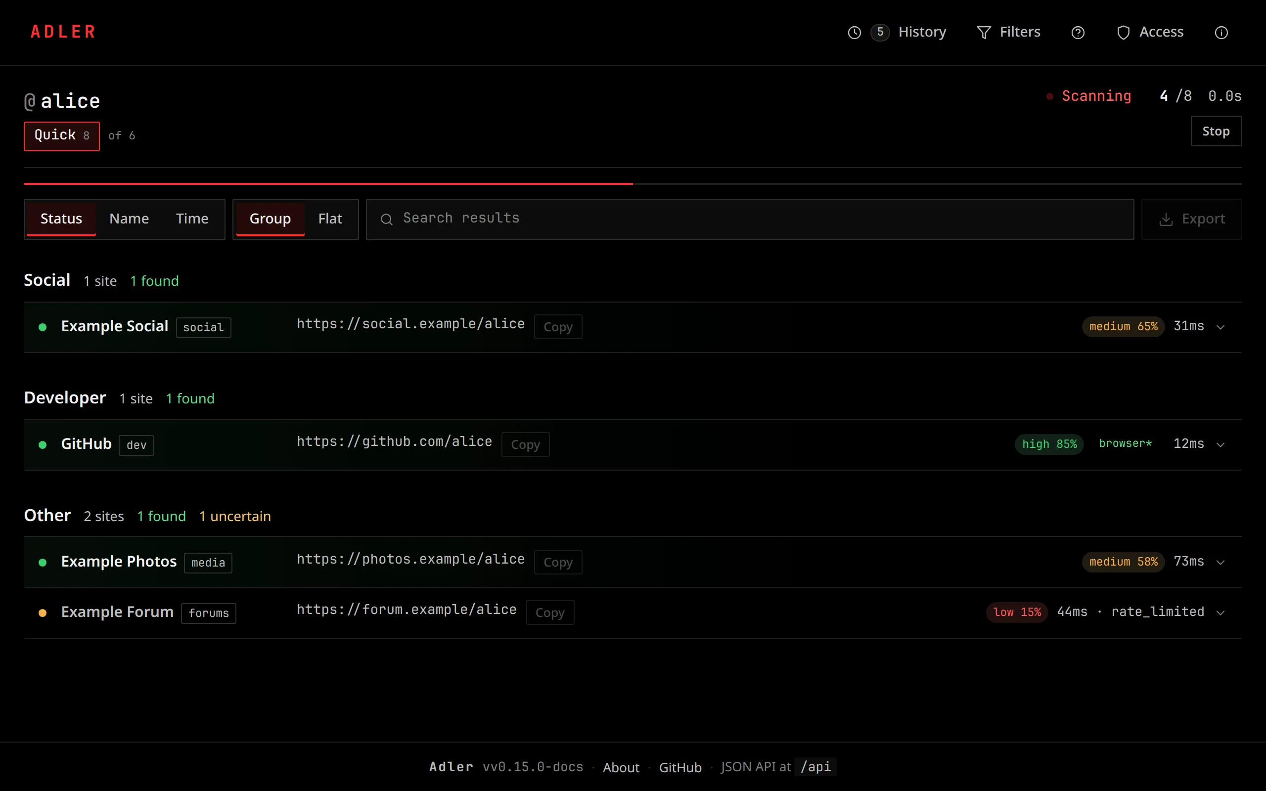Open the info circle icon

[x=1221, y=33]
